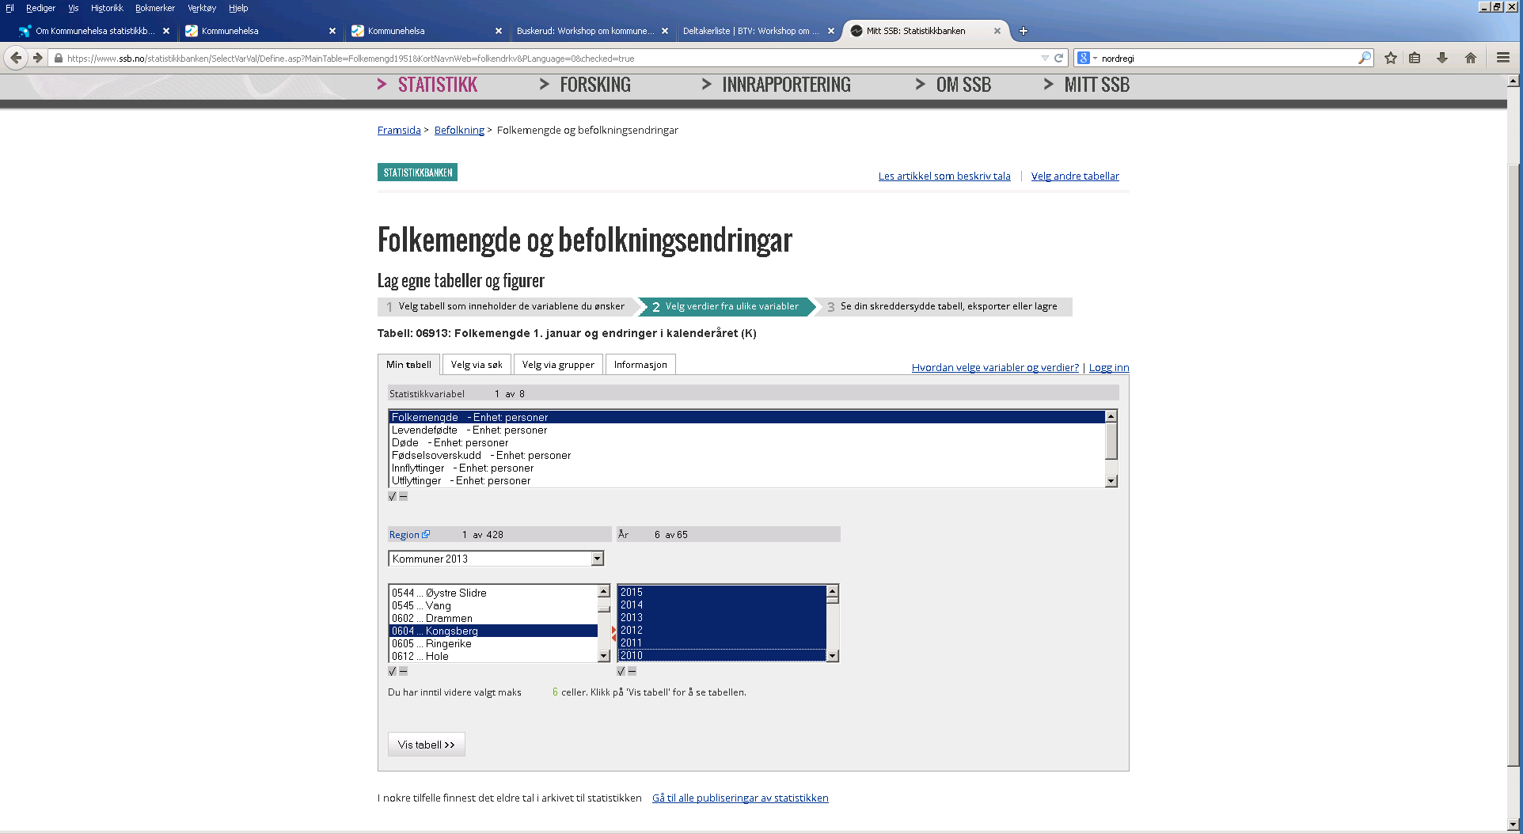Open the Bokmerker menu
The width and height of the screenshot is (1523, 834).
pyautogui.click(x=155, y=8)
